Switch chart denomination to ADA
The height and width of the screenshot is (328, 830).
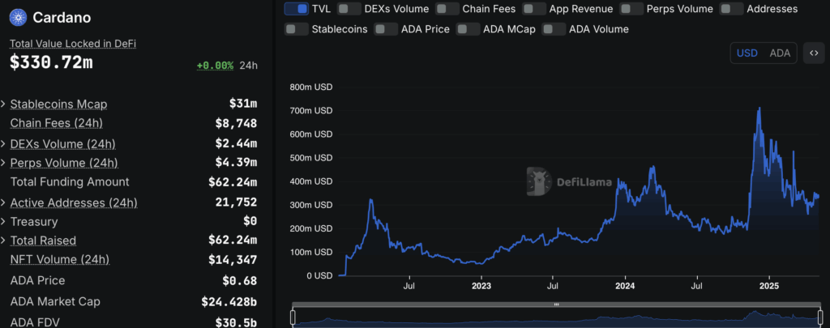point(780,53)
